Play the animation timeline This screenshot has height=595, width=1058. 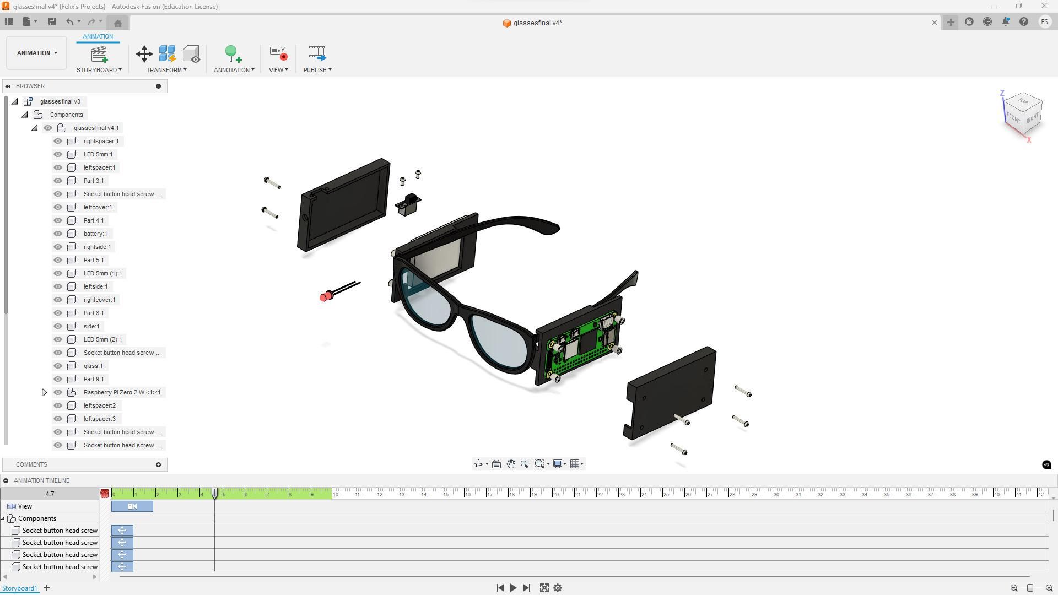pos(513,588)
